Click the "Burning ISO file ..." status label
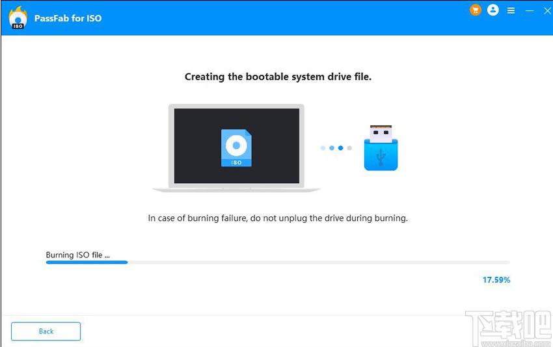The height and width of the screenshot is (347, 553). (77, 255)
